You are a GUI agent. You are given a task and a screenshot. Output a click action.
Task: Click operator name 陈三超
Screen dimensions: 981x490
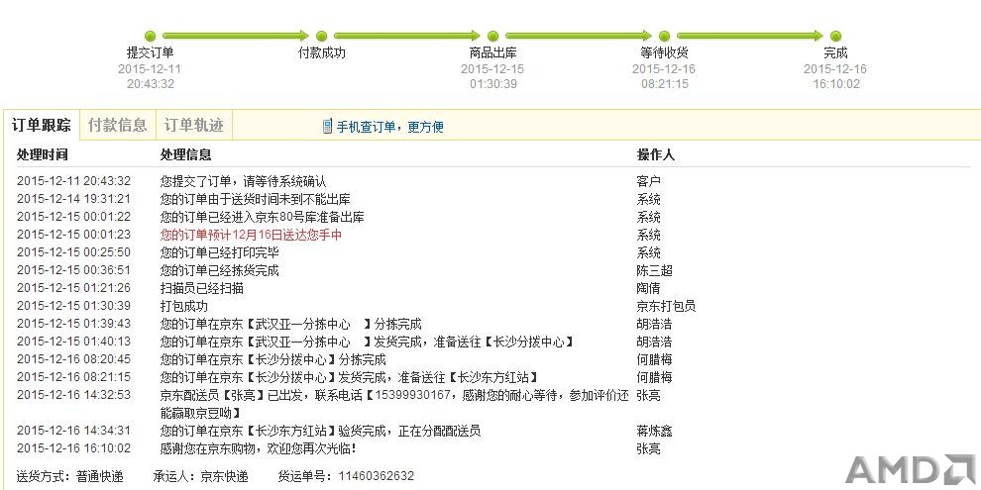pos(654,270)
